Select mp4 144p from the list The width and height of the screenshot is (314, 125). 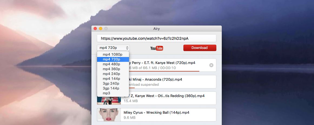coord(111,79)
